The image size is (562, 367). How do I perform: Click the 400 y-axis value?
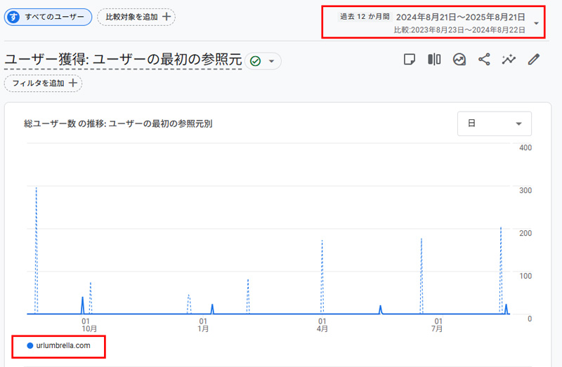[x=525, y=147]
